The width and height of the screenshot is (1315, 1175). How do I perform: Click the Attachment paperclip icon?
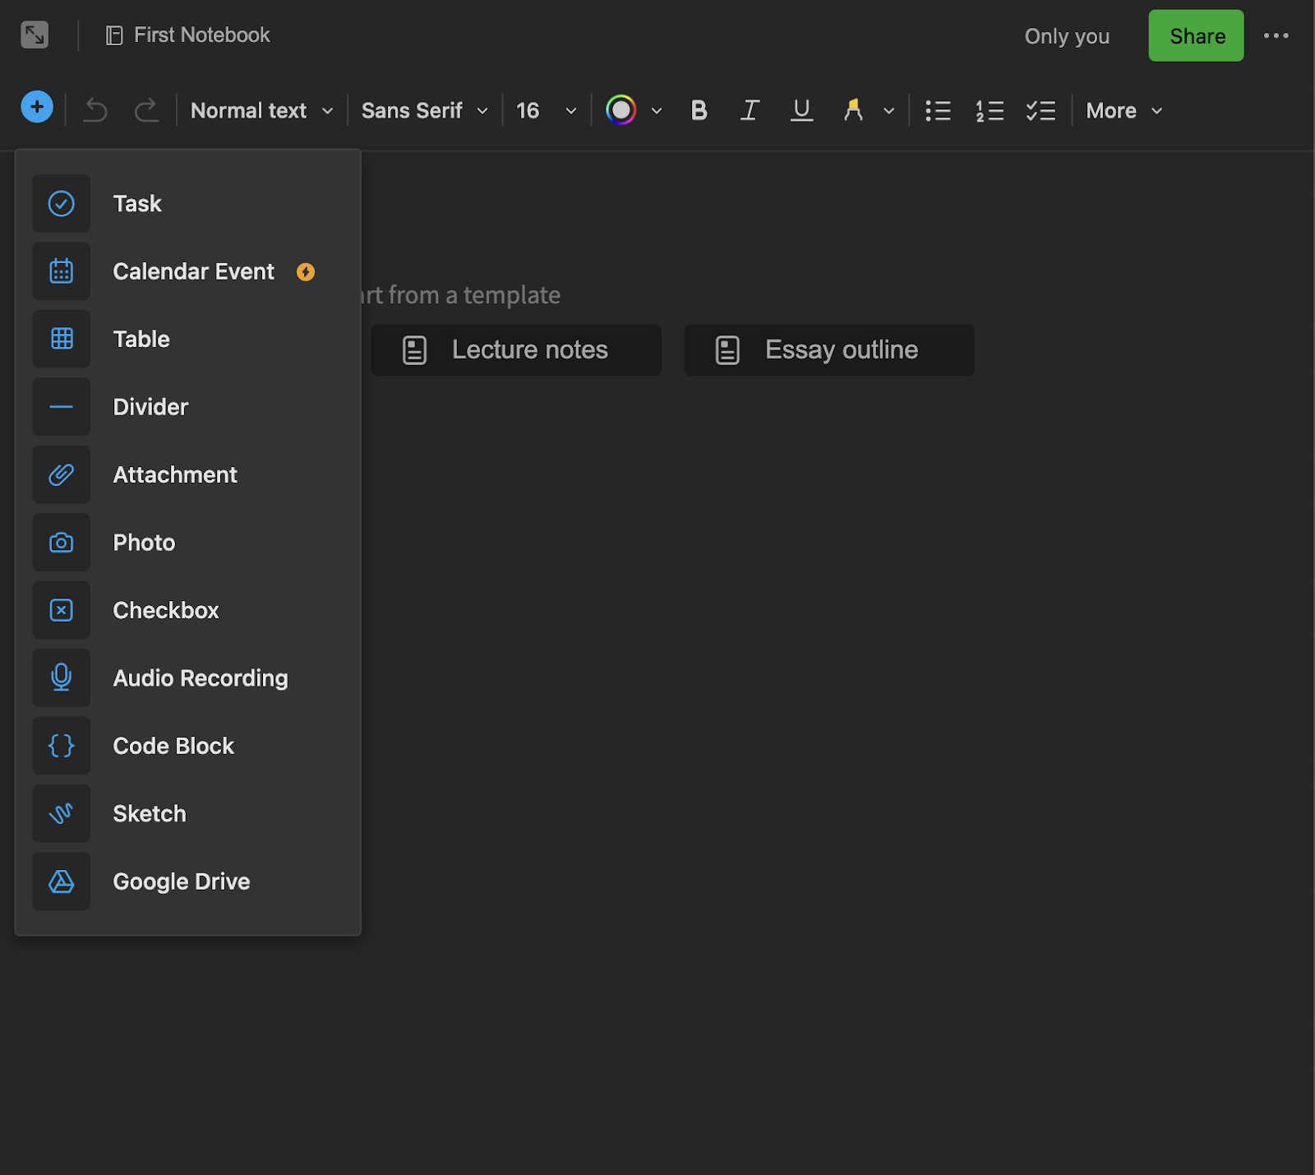tap(62, 474)
